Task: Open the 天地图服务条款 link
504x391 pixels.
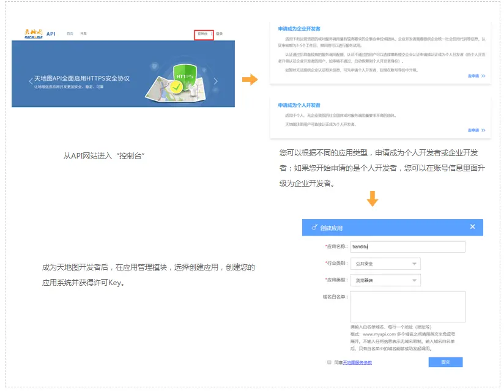Action: pos(357,363)
